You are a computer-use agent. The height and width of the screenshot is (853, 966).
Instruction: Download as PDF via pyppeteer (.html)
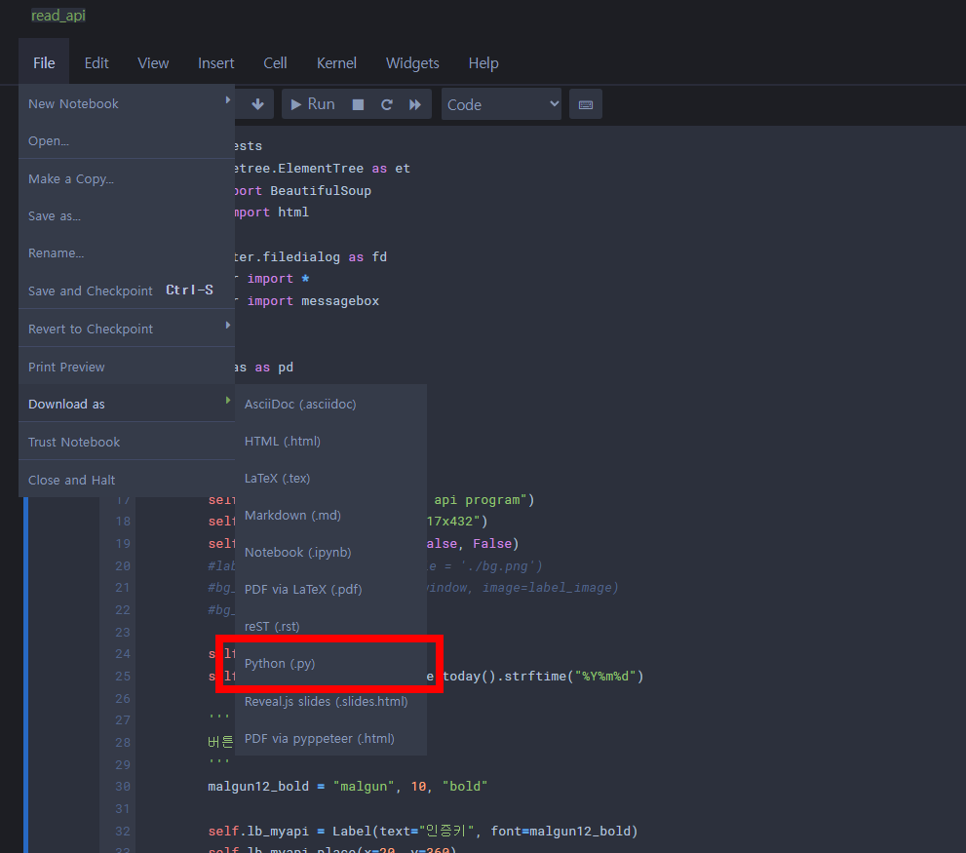tap(330, 738)
